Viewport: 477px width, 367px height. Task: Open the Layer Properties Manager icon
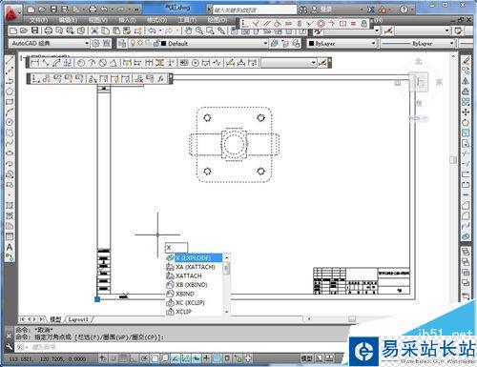tap(122, 43)
